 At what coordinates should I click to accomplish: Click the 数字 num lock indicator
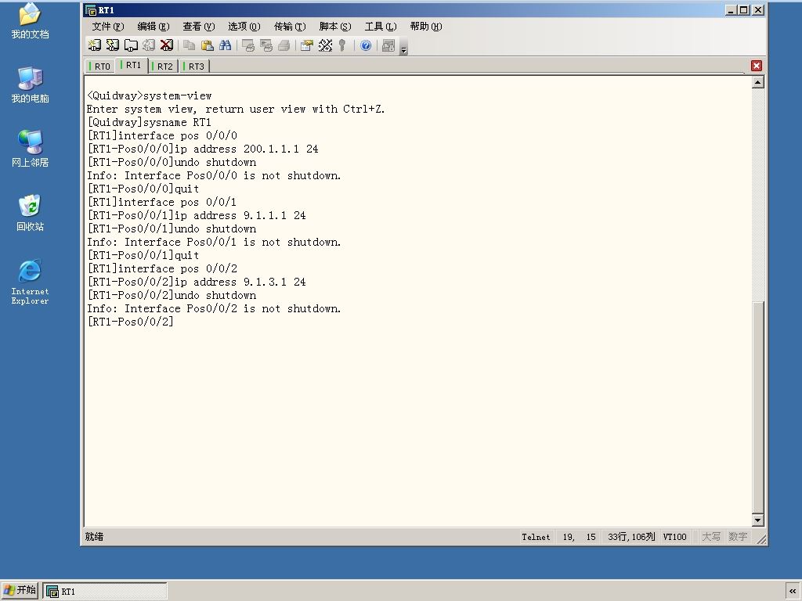[738, 537]
